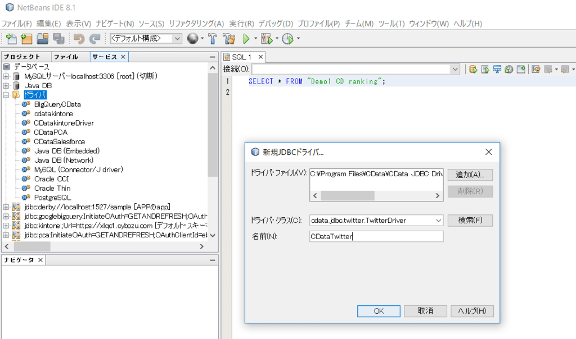Click the データベース root node icon

coord(7,67)
